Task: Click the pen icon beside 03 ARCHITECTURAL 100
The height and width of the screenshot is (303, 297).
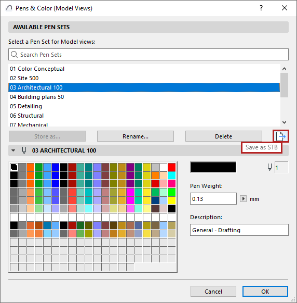Action: [24, 150]
